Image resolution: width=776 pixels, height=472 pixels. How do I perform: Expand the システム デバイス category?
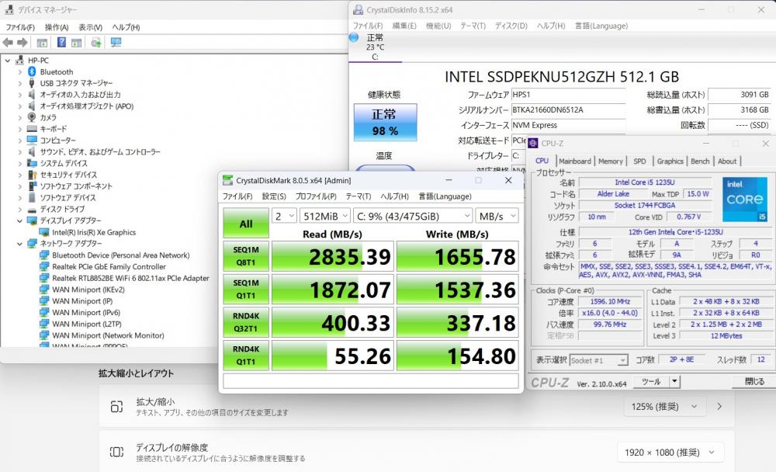point(20,164)
